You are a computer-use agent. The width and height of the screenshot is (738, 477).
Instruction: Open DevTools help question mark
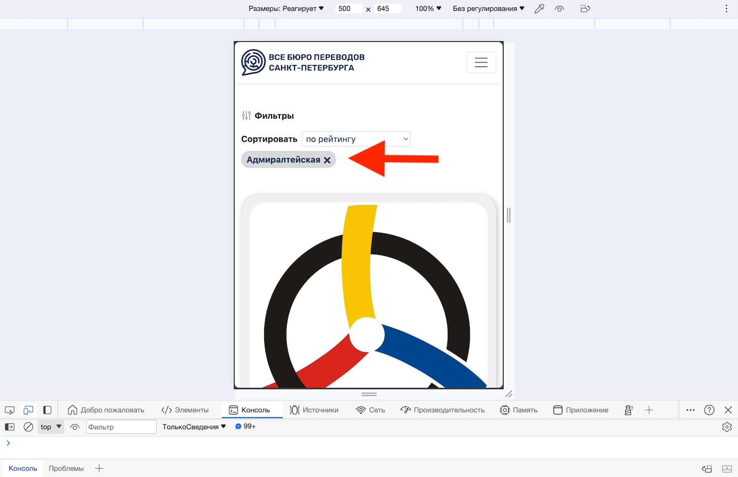709,410
